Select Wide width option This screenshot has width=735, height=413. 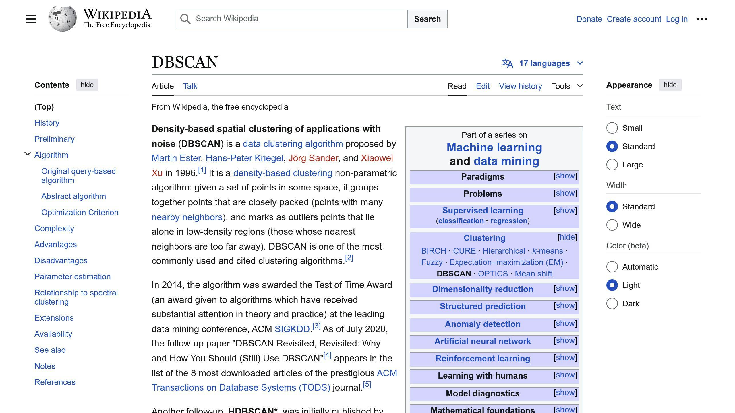[x=612, y=225]
